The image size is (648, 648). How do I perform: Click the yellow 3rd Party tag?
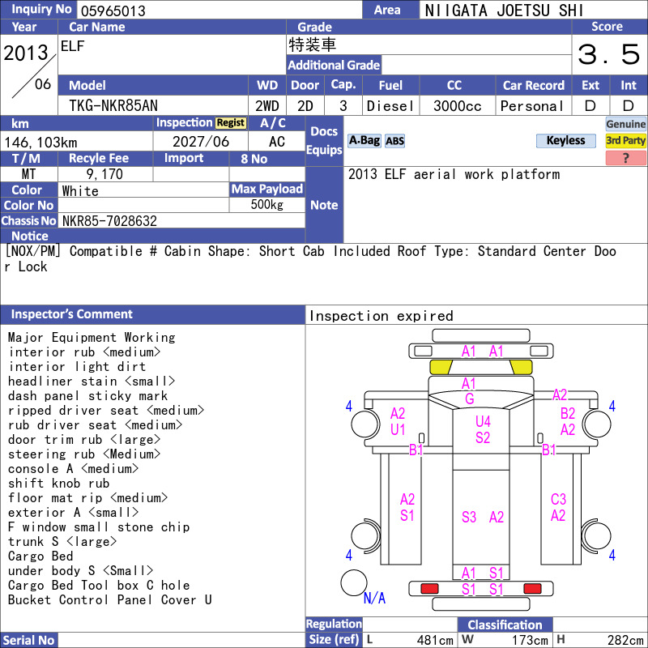pos(625,140)
